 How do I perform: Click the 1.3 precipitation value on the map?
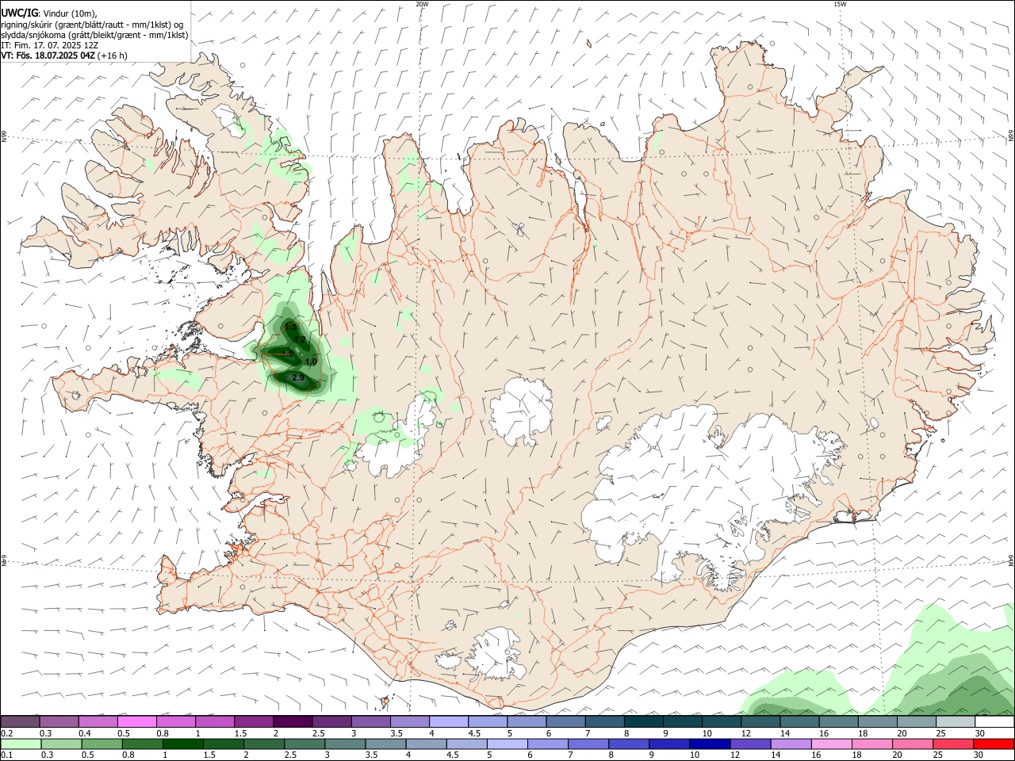click(x=290, y=327)
